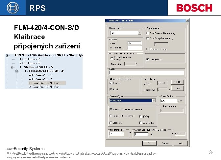Select the 1 LSN-Bus LSN CL 5 item
Screen dimensions: 221x160
36,67
